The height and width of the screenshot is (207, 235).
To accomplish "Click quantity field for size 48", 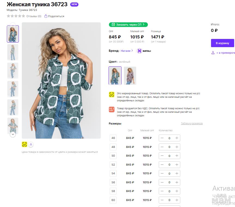I will pyautogui.click(x=169, y=147).
